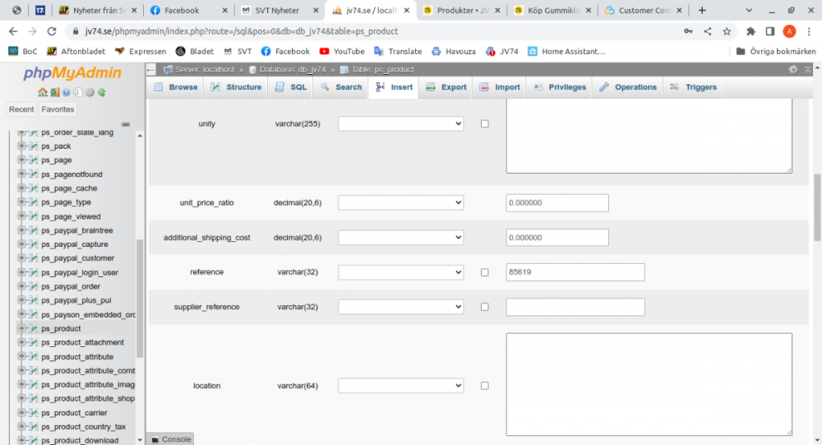Open function dropdown for supplier_reference
Screen dimensions: 822x445
pyautogui.click(x=401, y=307)
